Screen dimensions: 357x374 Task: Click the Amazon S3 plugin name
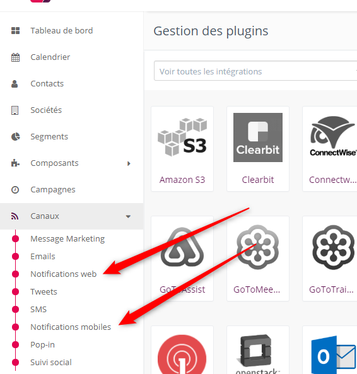tap(182, 180)
